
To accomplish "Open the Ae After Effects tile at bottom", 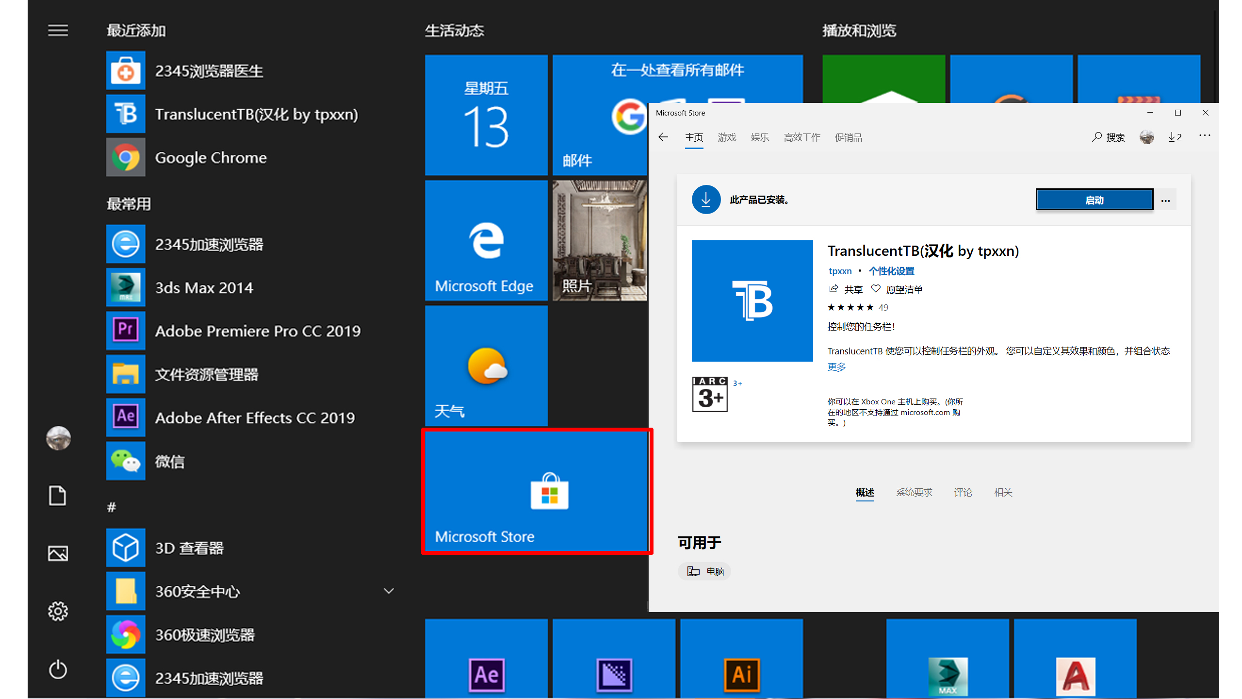I will click(486, 658).
